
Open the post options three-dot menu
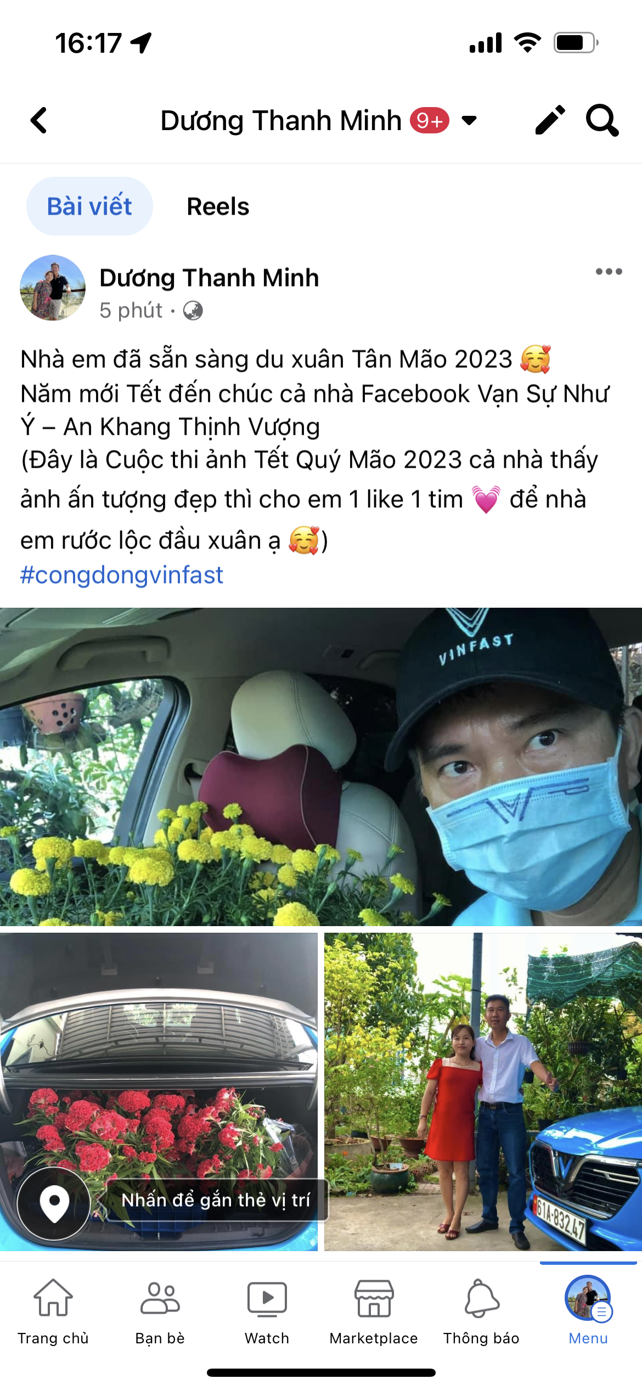click(609, 271)
